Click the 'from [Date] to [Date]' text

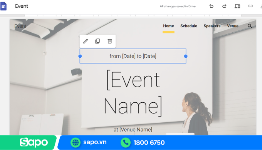click(x=133, y=56)
